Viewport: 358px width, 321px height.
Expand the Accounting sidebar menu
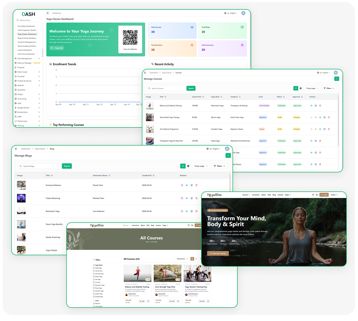27,99
